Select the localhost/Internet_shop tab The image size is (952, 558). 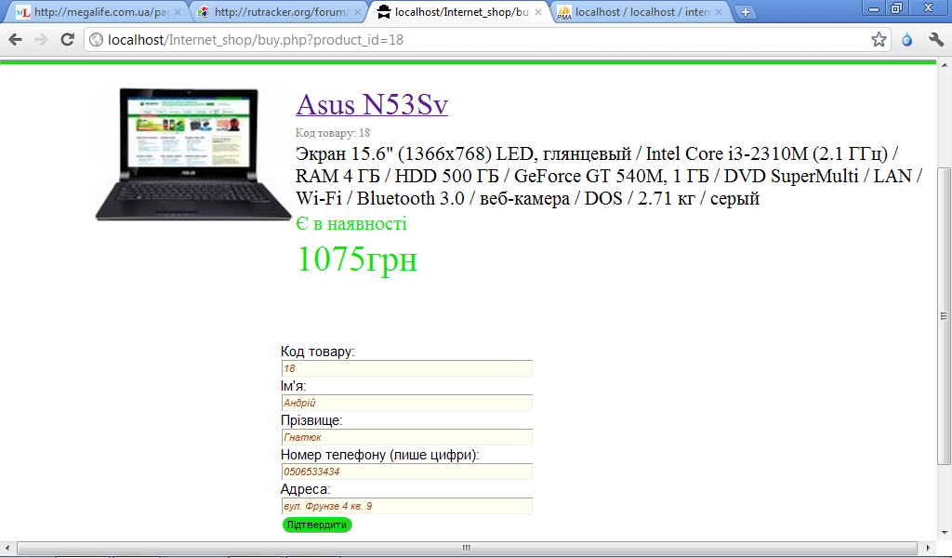(460, 11)
